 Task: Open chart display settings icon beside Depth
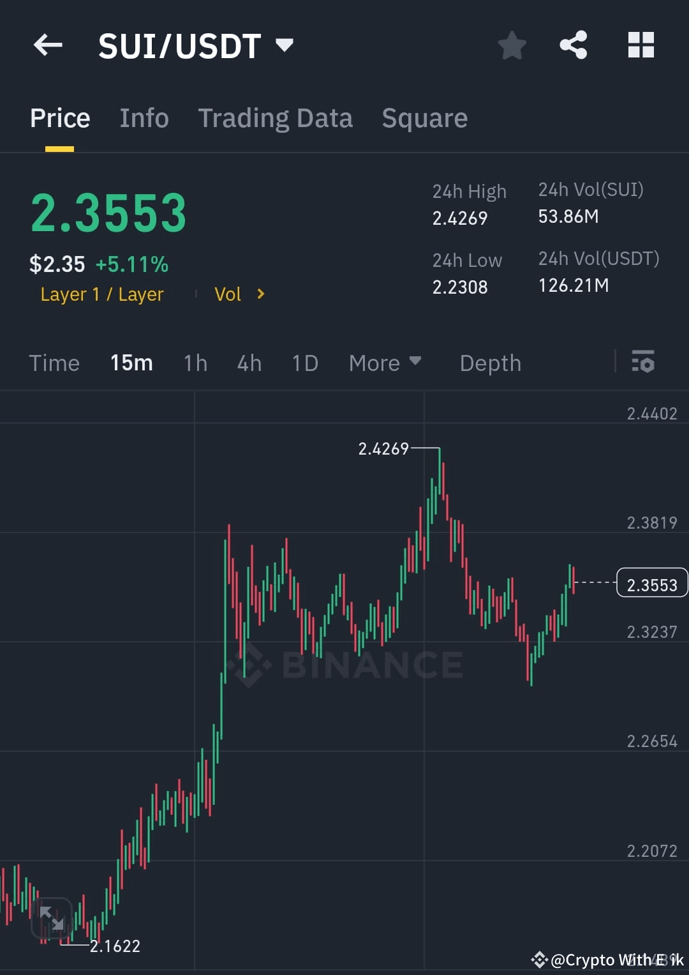(643, 363)
